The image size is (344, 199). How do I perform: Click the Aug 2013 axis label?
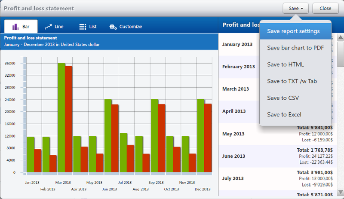click(141, 189)
